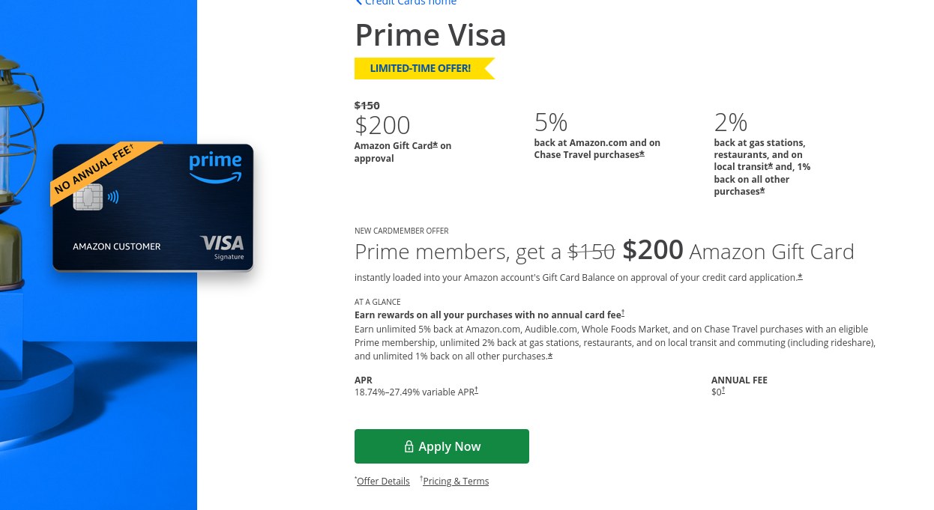Click the VISA Signature logo on the card
This screenshot has height=510, width=934.
[x=223, y=247]
